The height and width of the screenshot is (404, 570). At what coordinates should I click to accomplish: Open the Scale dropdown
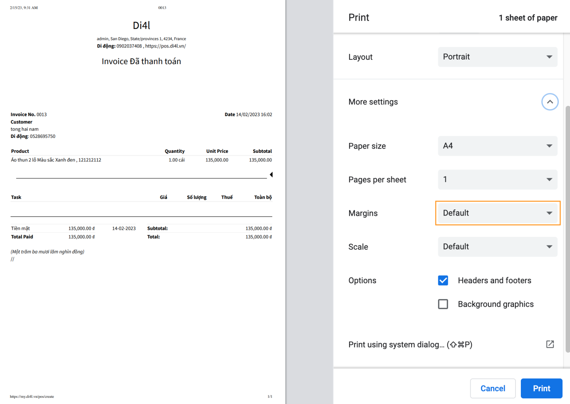pos(497,247)
